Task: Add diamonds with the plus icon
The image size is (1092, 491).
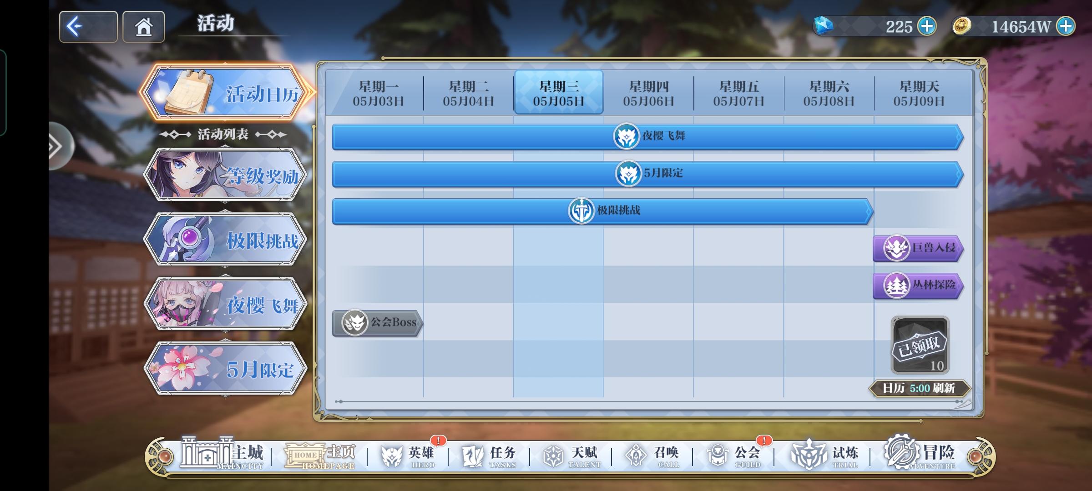Action: coord(927,26)
